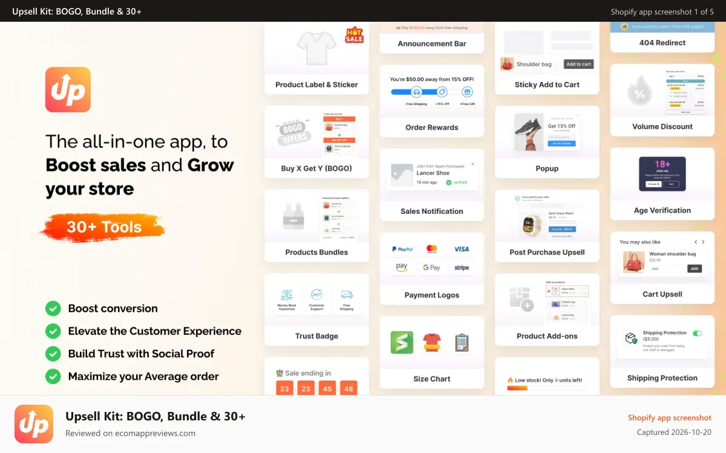Screen dimensions: 726x453
Task: Click the grey t-shirt product image
Action: (316, 47)
